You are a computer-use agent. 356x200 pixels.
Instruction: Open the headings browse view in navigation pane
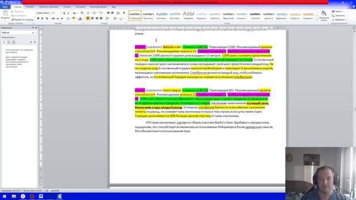[x=4, y=42]
